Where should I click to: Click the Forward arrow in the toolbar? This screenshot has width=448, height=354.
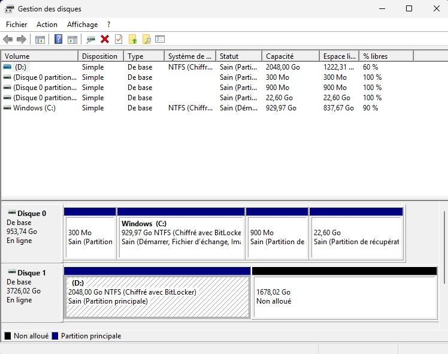tap(22, 39)
